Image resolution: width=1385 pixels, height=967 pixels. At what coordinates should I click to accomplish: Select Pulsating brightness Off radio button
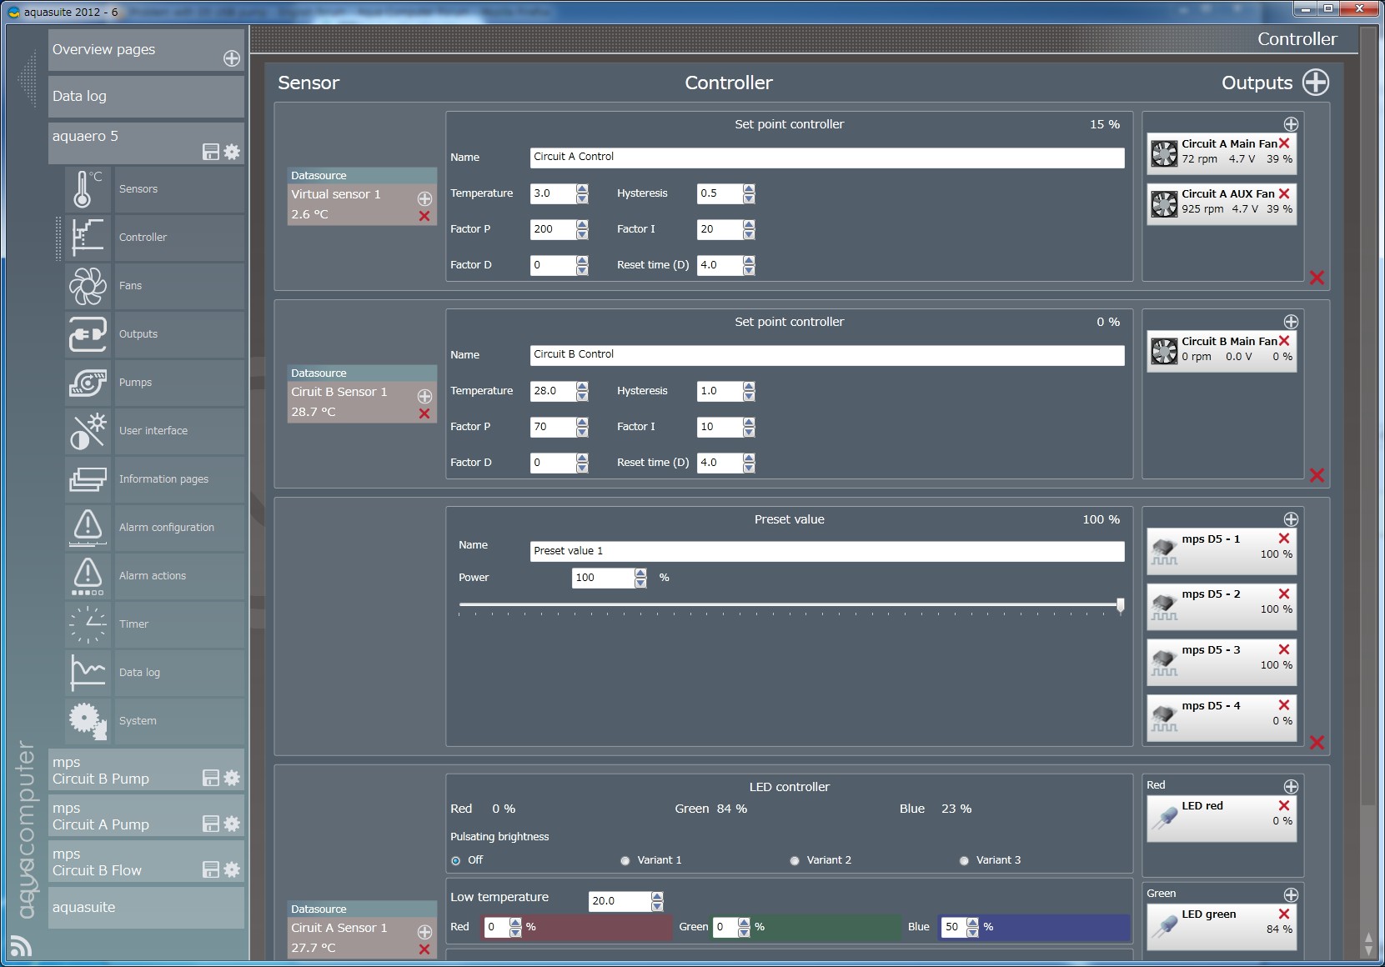click(x=456, y=860)
